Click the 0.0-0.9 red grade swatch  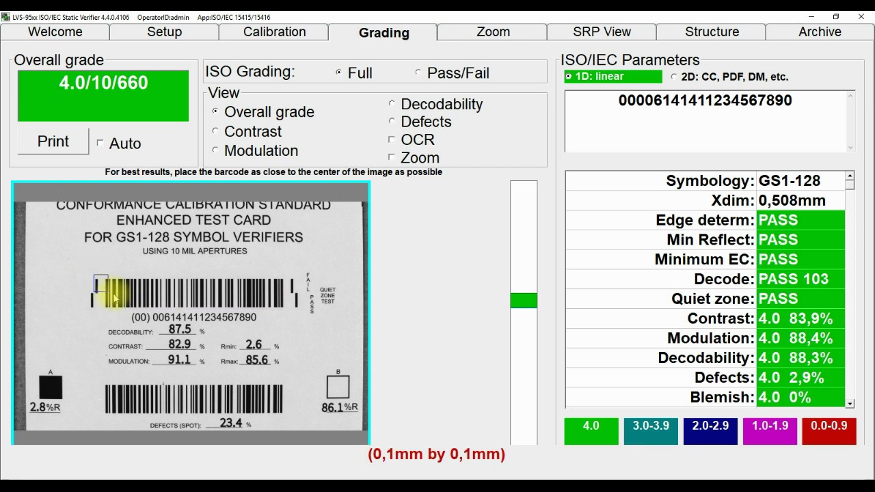click(x=829, y=432)
